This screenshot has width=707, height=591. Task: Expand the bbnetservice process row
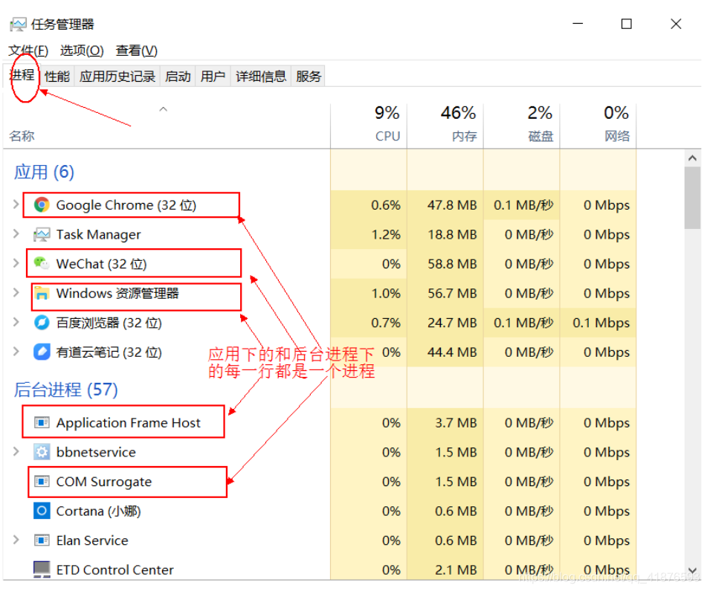(x=16, y=452)
